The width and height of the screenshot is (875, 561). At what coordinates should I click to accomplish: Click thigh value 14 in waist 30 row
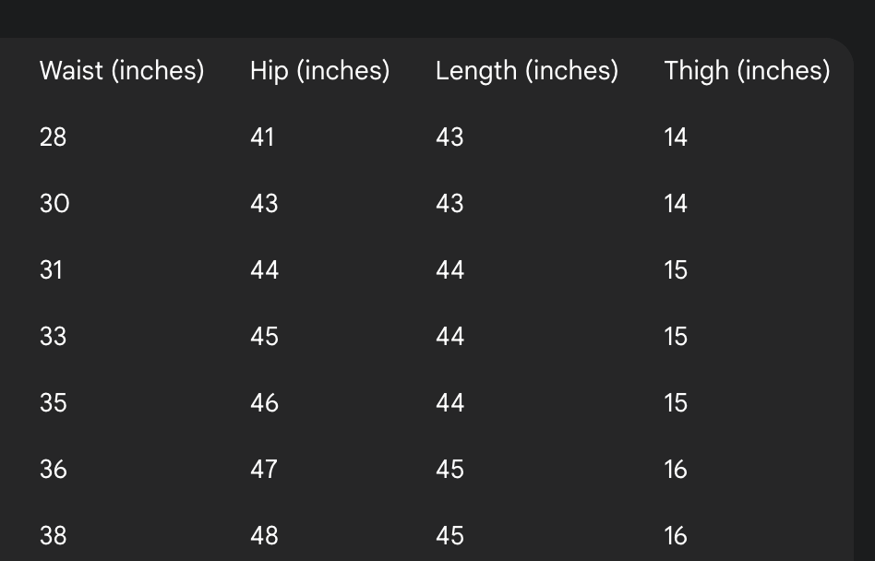[676, 204]
